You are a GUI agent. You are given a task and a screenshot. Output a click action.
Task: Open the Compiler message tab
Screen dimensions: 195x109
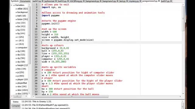point(16,106)
